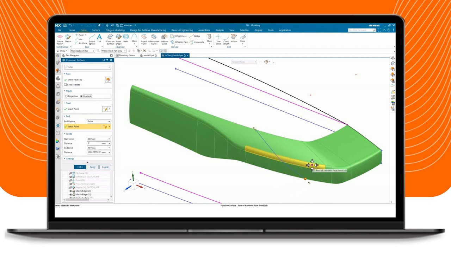The width and height of the screenshot is (451, 253).
Task: Select the Geodesic mode radio button
Action: [81, 96]
